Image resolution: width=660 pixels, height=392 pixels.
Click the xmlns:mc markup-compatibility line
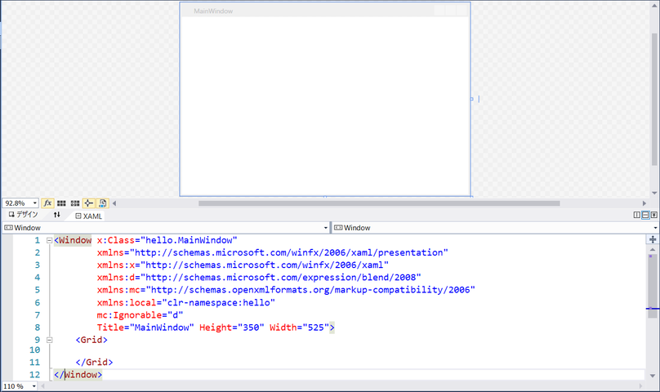point(286,290)
